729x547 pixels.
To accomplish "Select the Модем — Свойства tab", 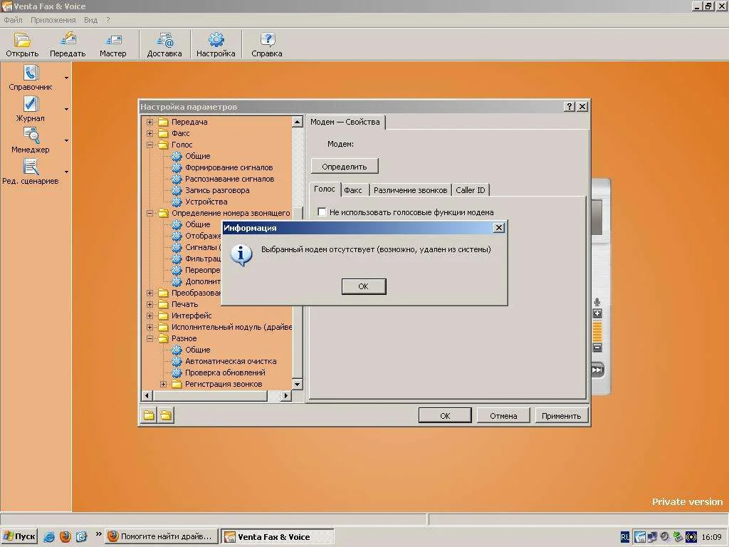I will (x=345, y=123).
